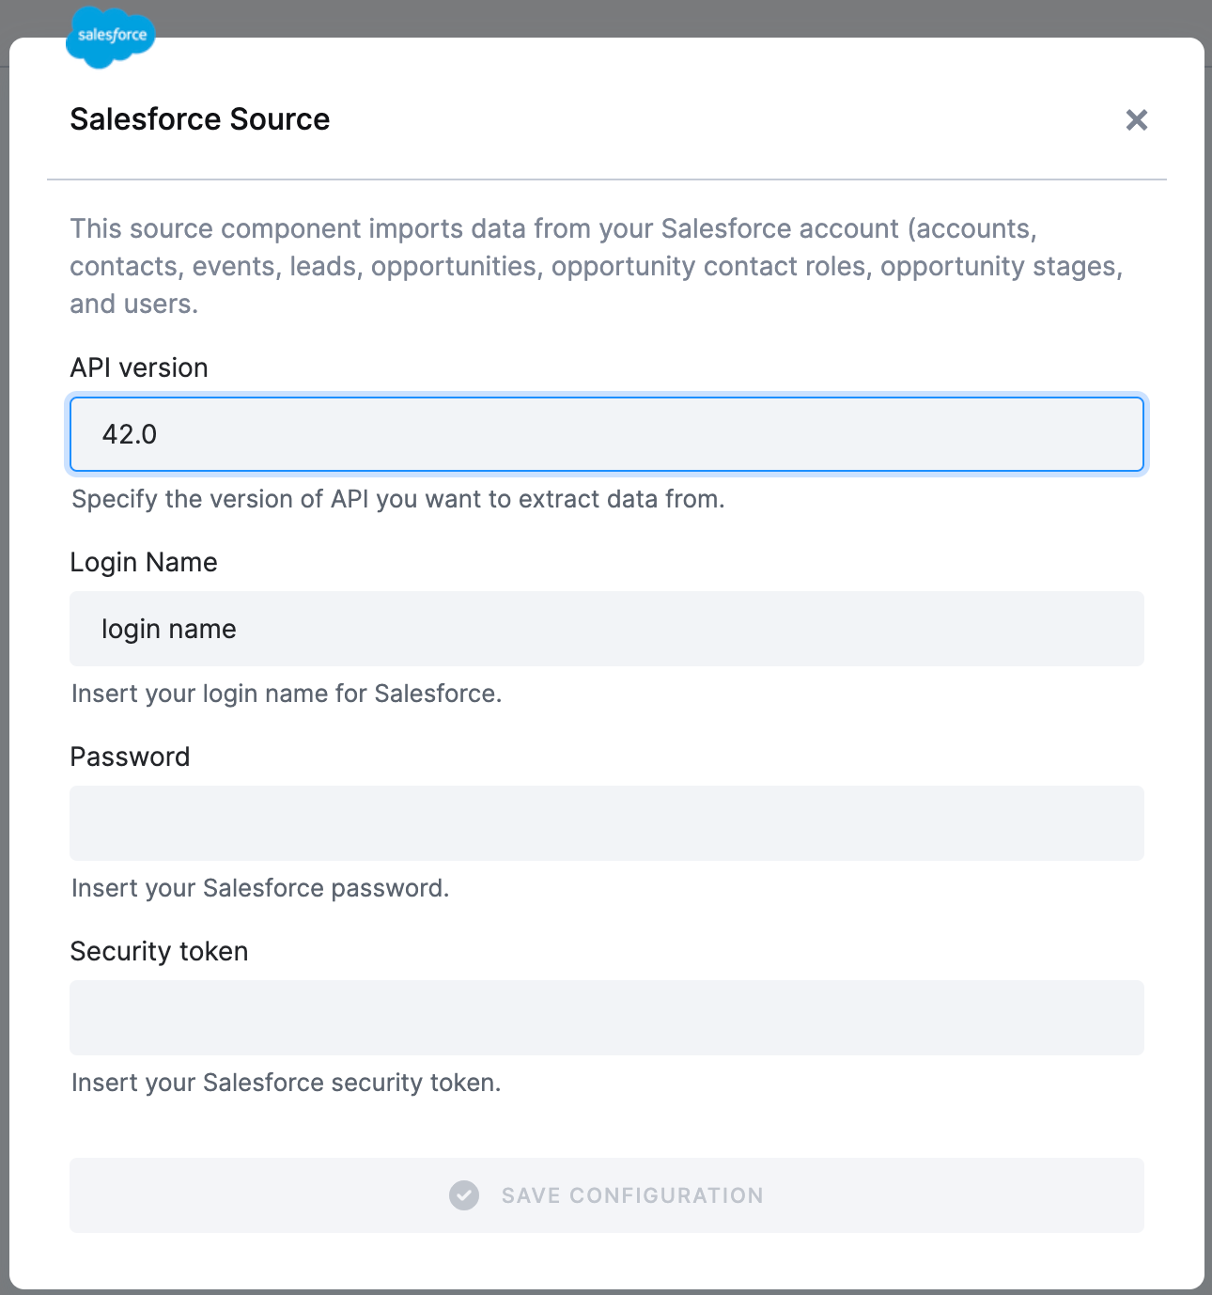This screenshot has height=1295, width=1212.
Task: Click the API version helper text
Action: [x=398, y=499]
